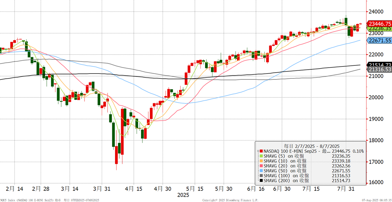The image size is (392, 202).
Task: Click the blue 22671.55 axis price tag
Action: point(379,40)
